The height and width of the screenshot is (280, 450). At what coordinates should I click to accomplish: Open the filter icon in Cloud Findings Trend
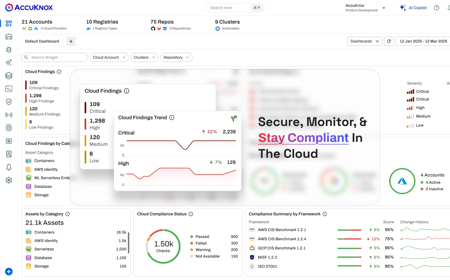[233, 118]
